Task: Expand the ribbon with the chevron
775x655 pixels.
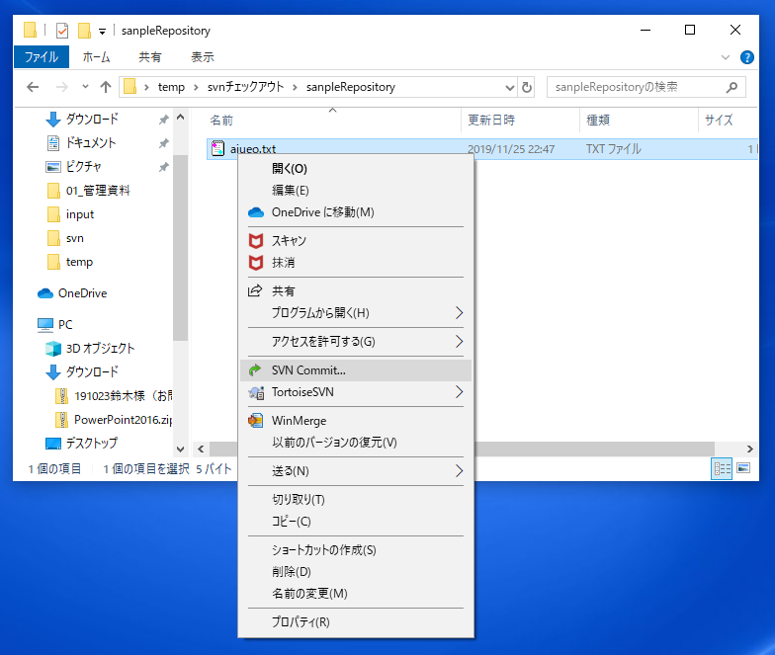Action: [726, 57]
